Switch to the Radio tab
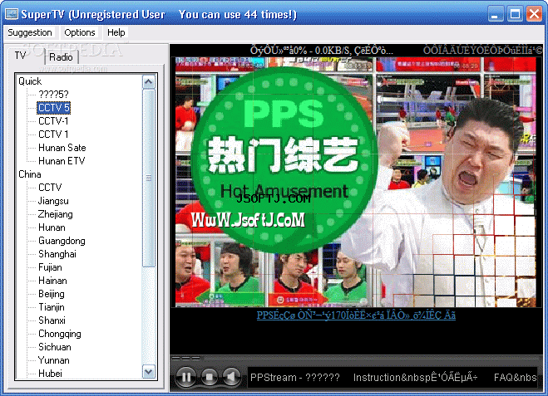 (62, 57)
